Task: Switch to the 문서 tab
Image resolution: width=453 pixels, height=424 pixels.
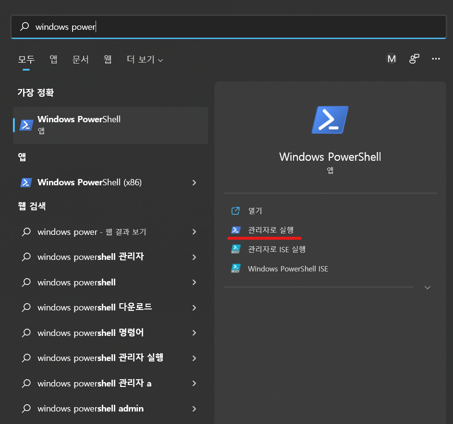Action: pyautogui.click(x=80, y=59)
